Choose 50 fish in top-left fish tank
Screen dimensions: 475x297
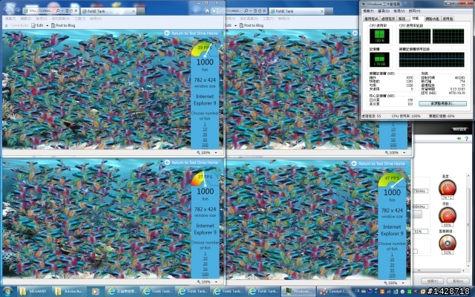tap(205, 140)
